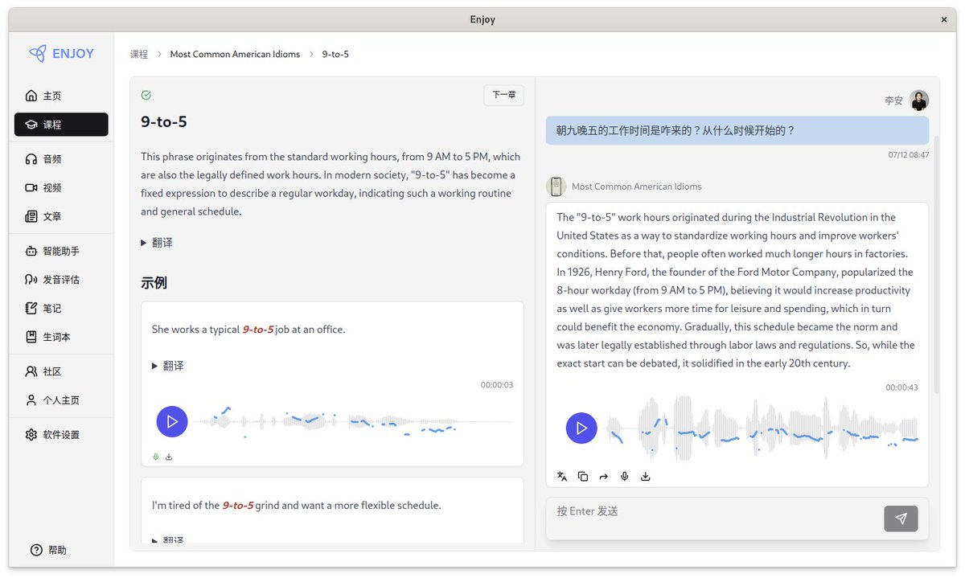Open 笔记 notes page
Screen dimensions: 965x578
61,308
